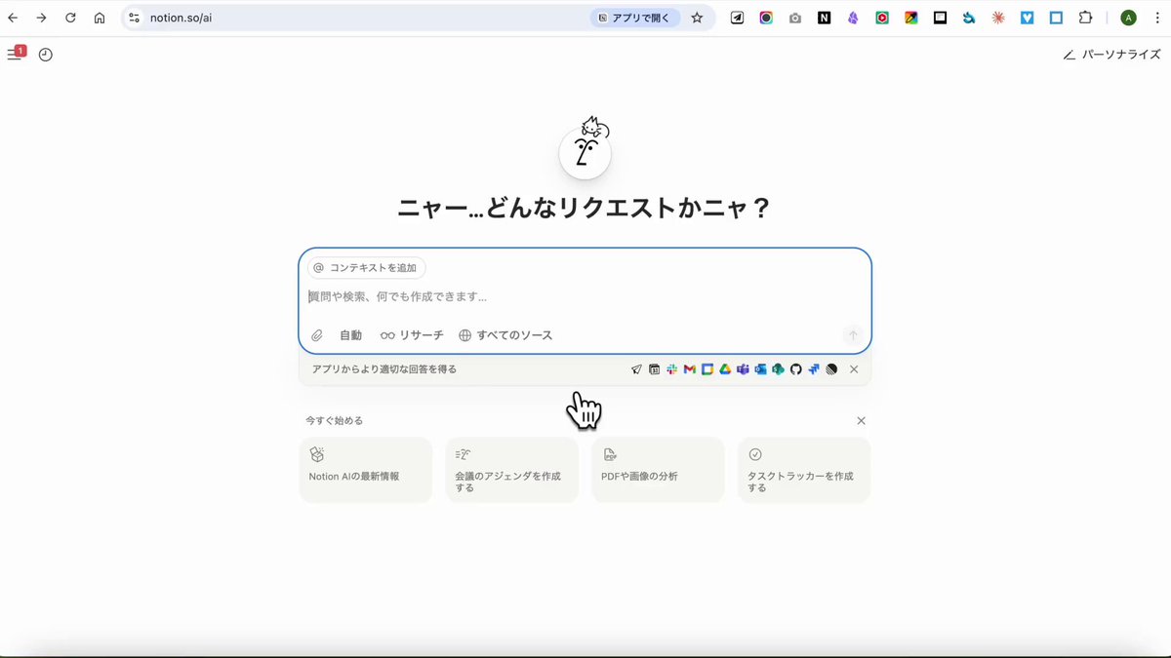The width and height of the screenshot is (1171, 658).
Task: Connect the GitHub app icon
Action: click(x=795, y=369)
